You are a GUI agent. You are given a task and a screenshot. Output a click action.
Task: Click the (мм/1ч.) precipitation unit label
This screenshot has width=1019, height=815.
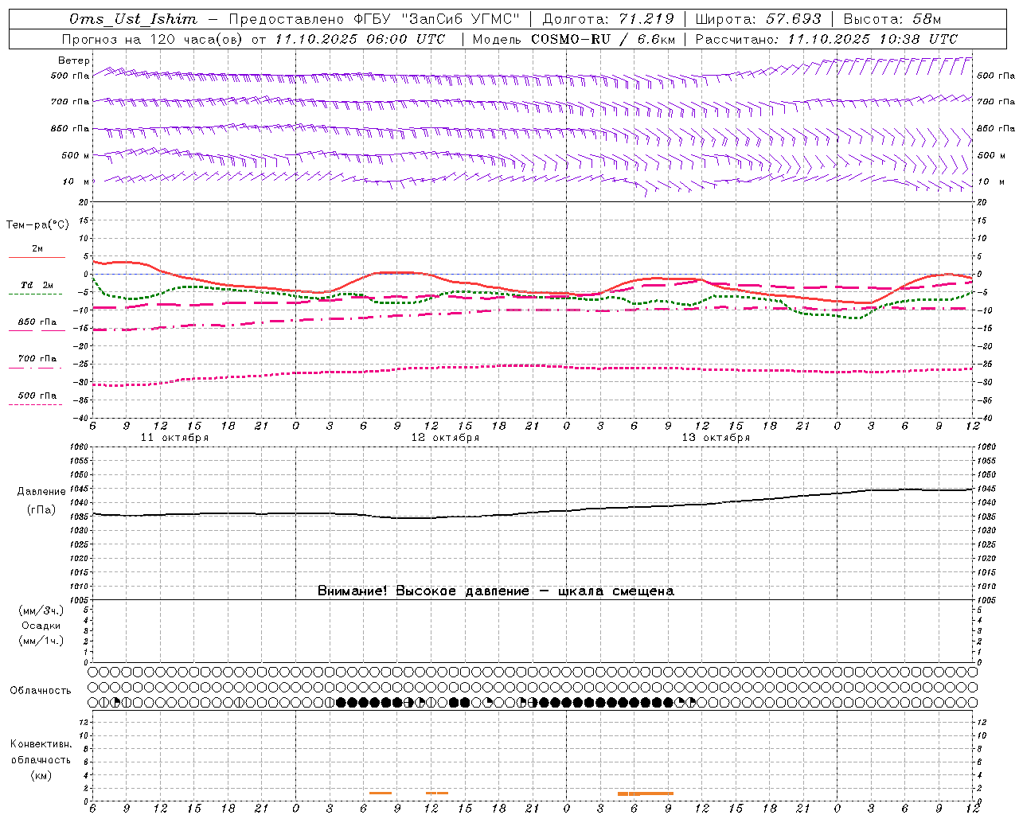pos(41,641)
